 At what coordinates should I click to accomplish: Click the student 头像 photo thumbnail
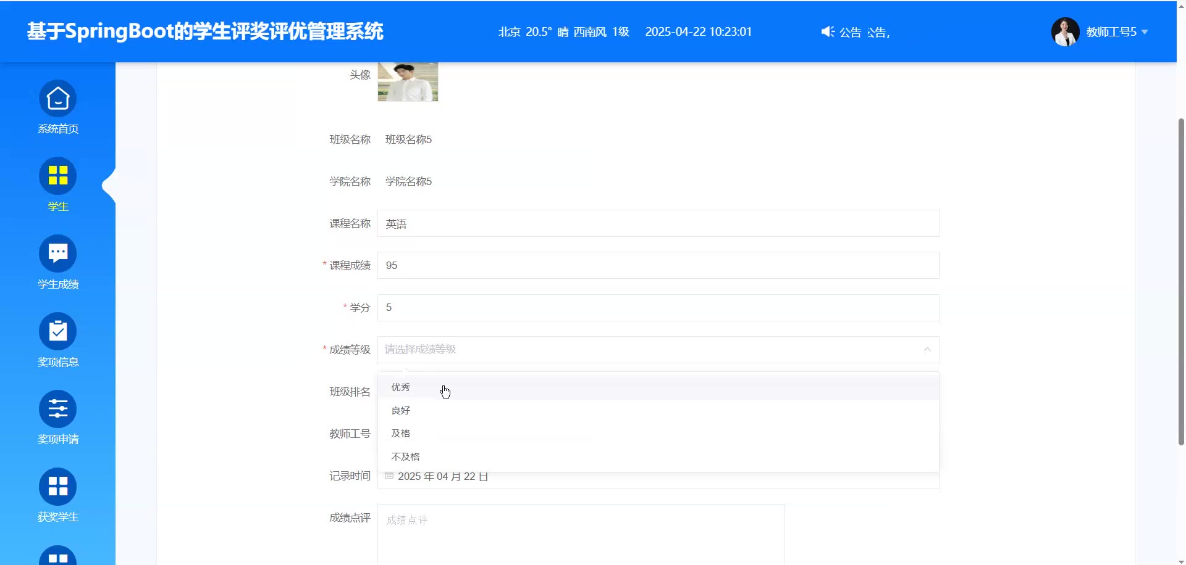coord(408,81)
